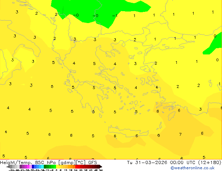Click the "7" temperature value on the map

point(180,134)
